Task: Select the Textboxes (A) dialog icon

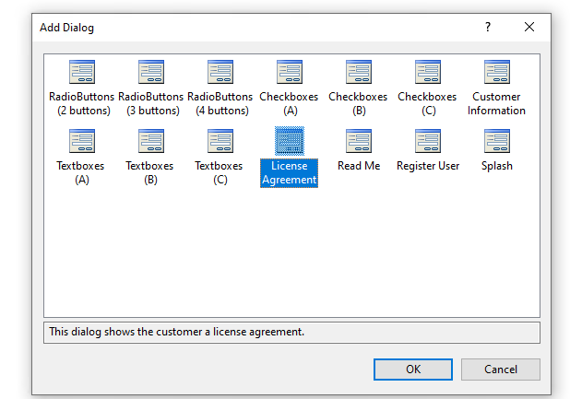Action: tap(82, 141)
